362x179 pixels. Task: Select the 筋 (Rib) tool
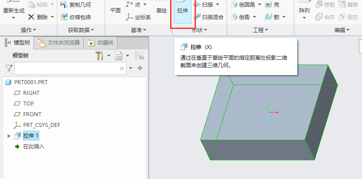point(273,17)
